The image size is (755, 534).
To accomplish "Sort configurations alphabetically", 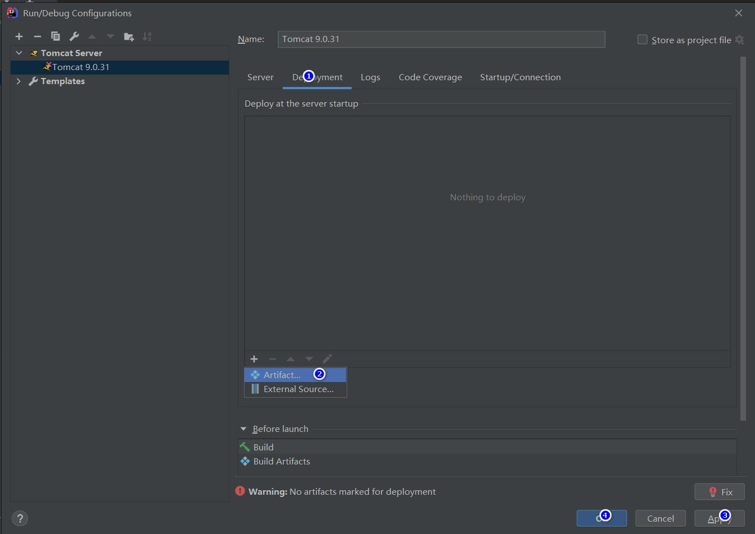I will [x=147, y=36].
